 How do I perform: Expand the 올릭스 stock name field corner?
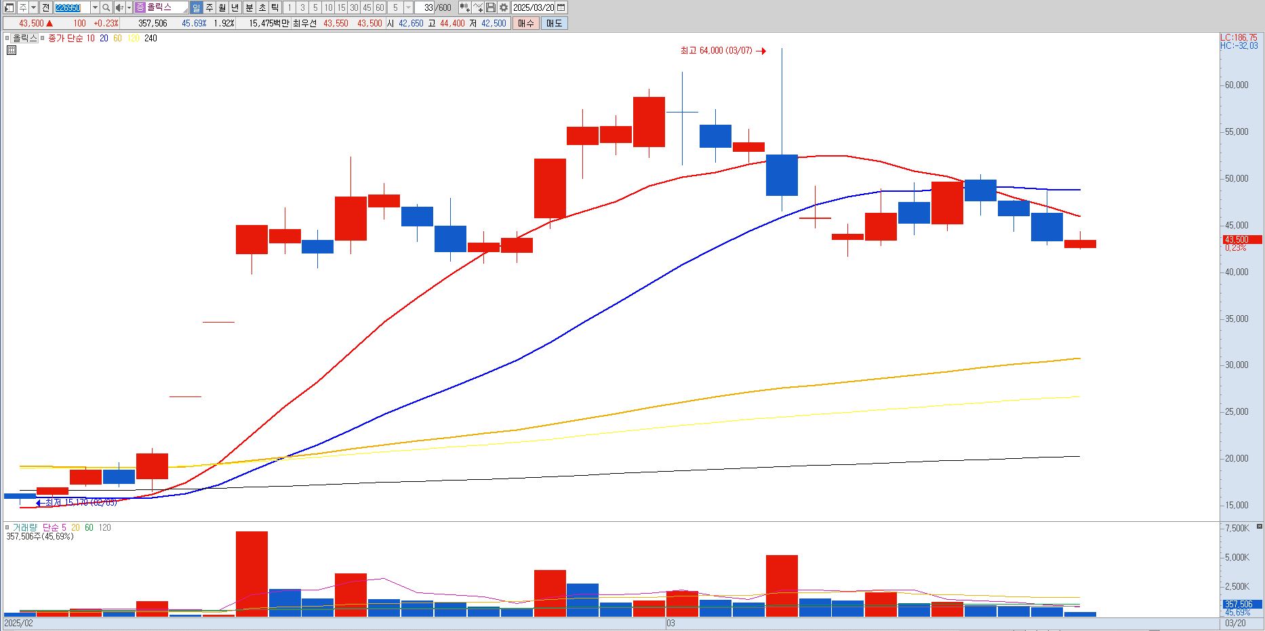[185, 11]
